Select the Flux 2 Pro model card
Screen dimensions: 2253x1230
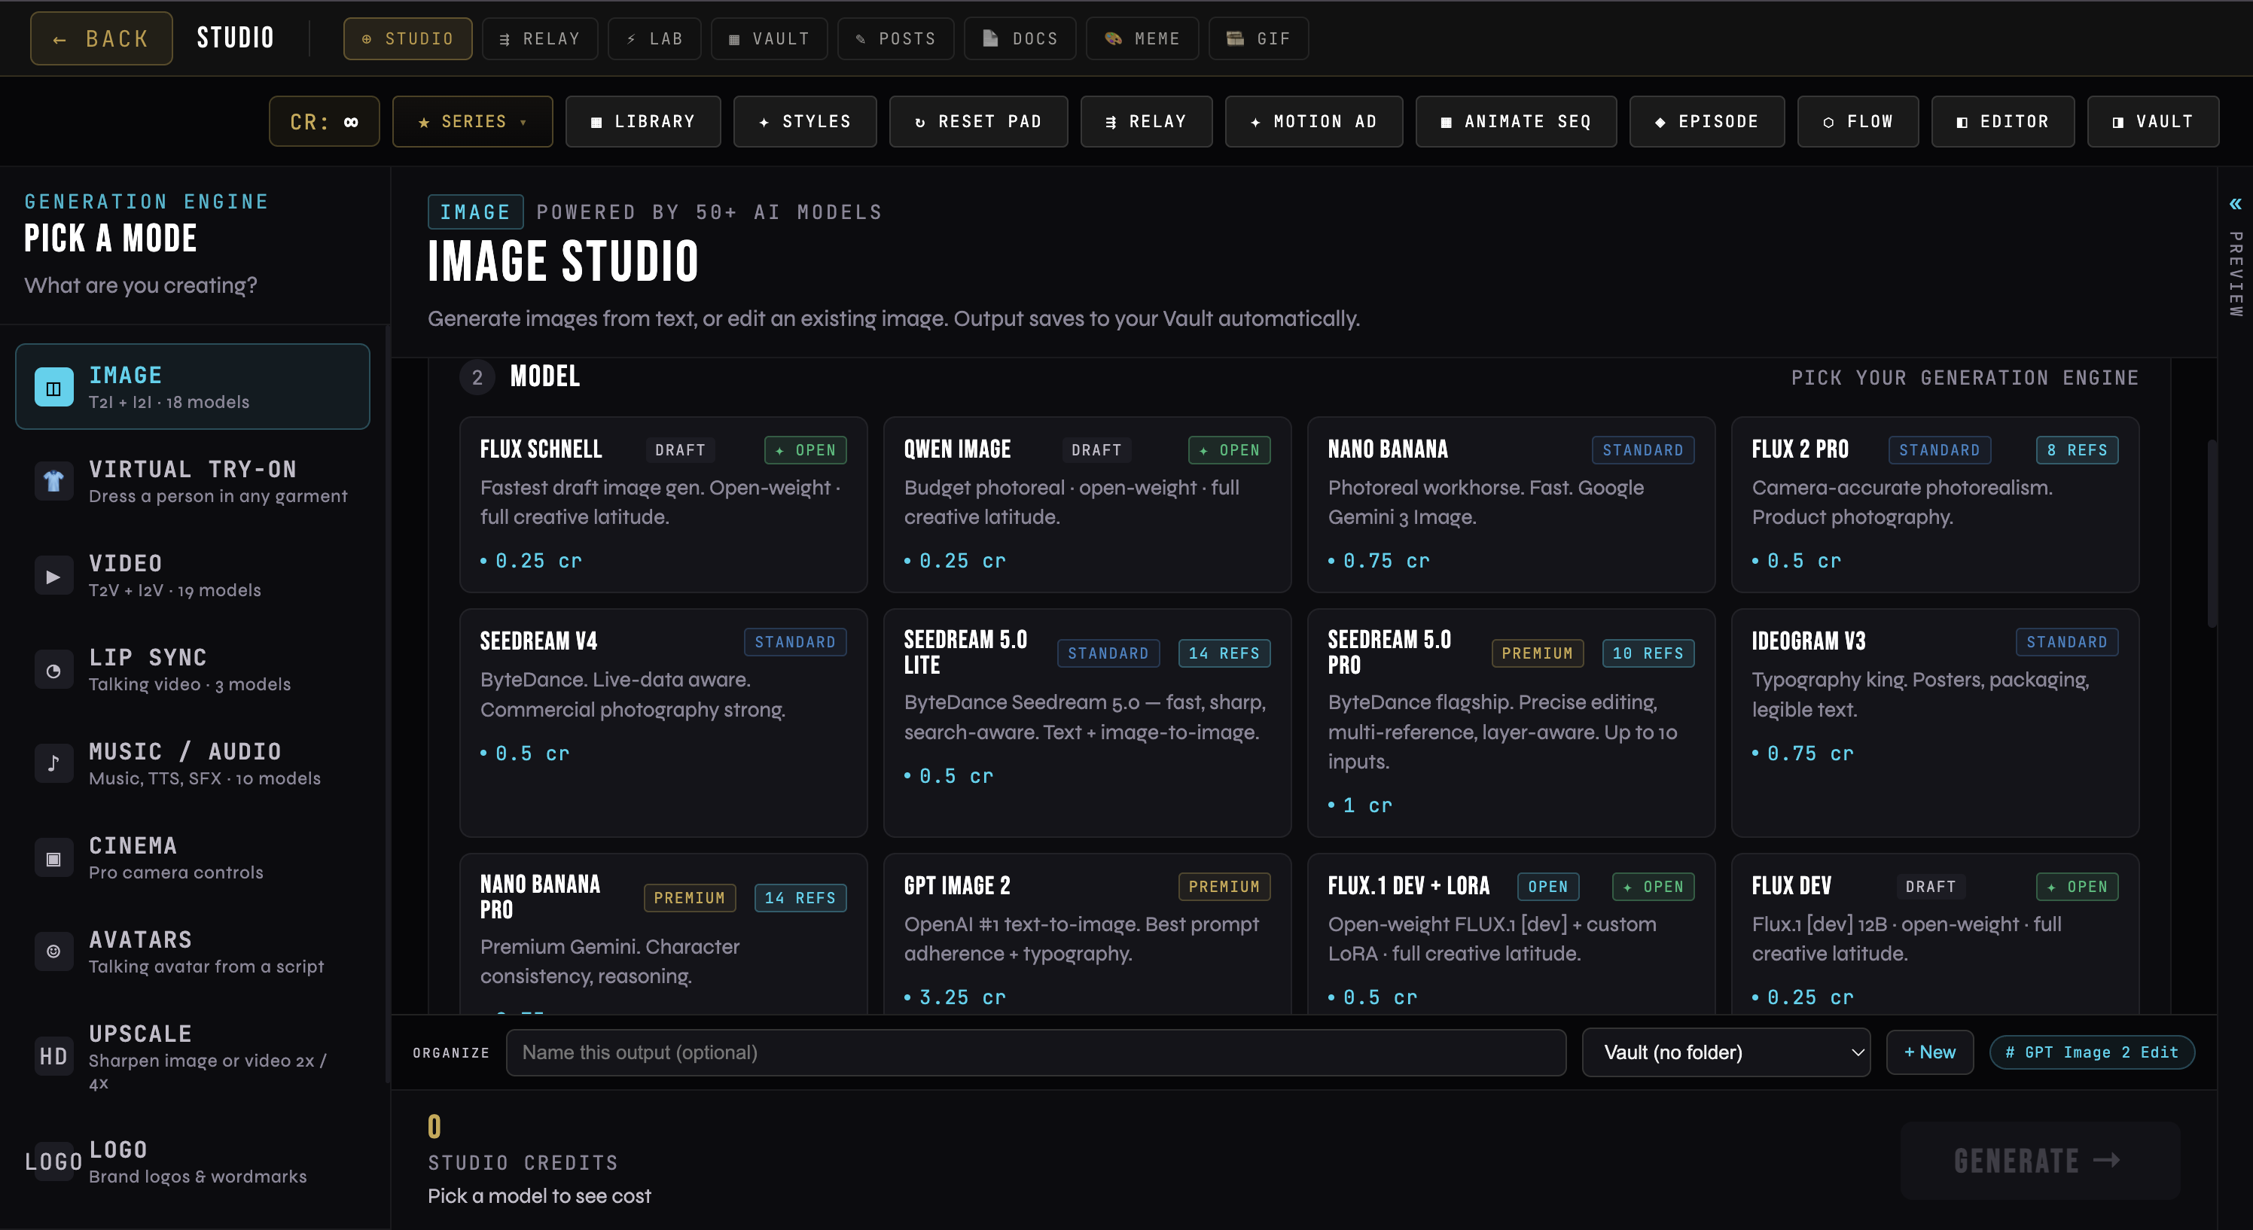(1934, 505)
